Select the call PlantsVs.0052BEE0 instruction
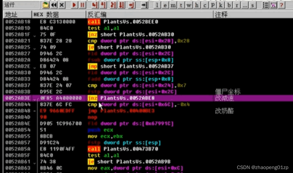Screen dimensions: 293x173 [x=123, y=22]
